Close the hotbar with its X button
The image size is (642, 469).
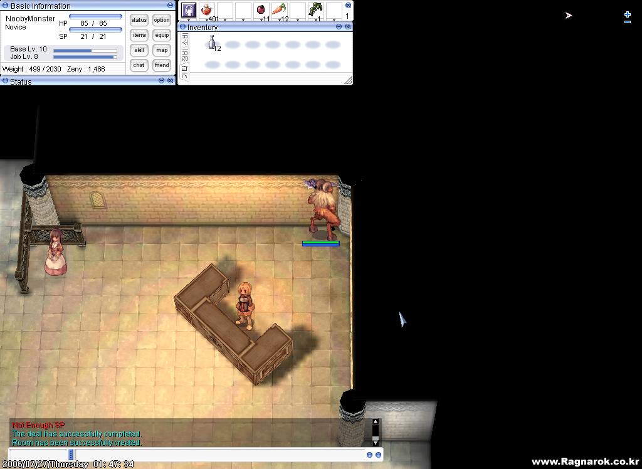pos(348,5)
